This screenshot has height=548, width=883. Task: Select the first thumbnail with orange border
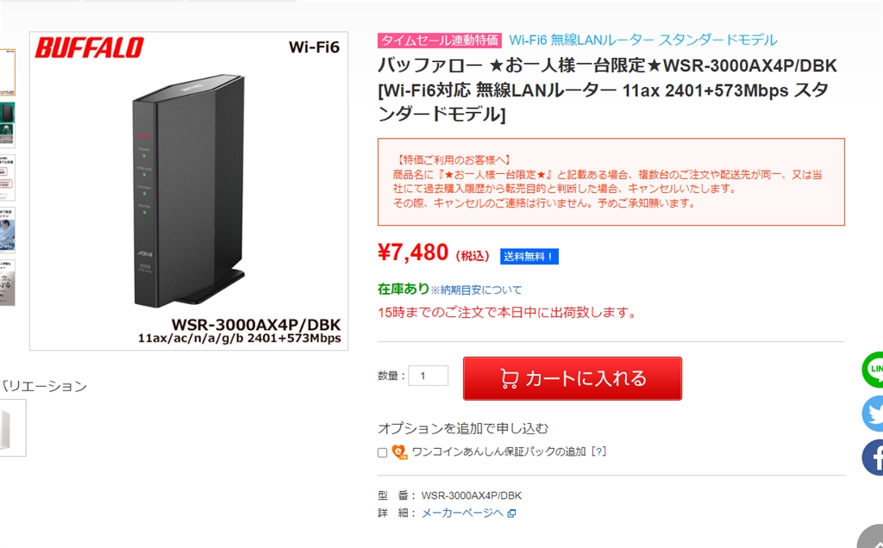click(x=7, y=72)
